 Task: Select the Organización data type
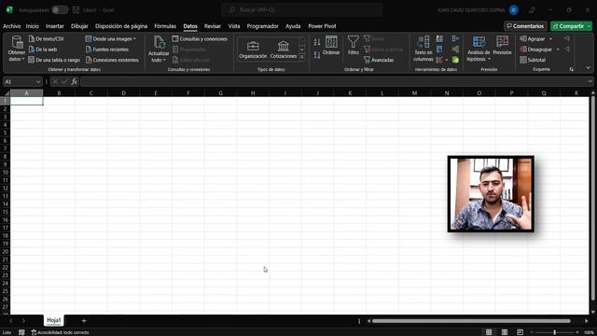253,49
